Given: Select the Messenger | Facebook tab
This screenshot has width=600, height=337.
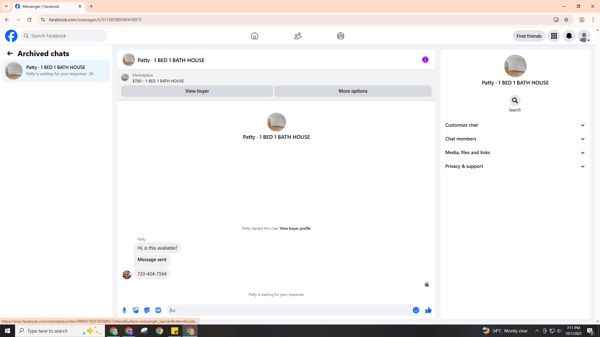Looking at the screenshot, I should 48,6.
